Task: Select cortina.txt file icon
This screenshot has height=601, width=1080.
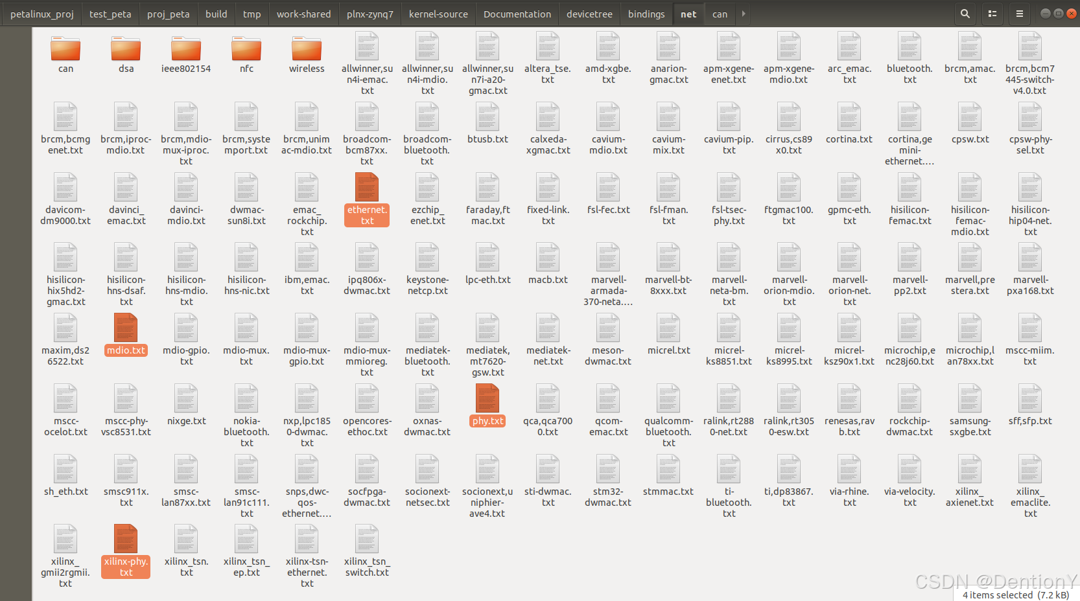Action: click(849, 117)
